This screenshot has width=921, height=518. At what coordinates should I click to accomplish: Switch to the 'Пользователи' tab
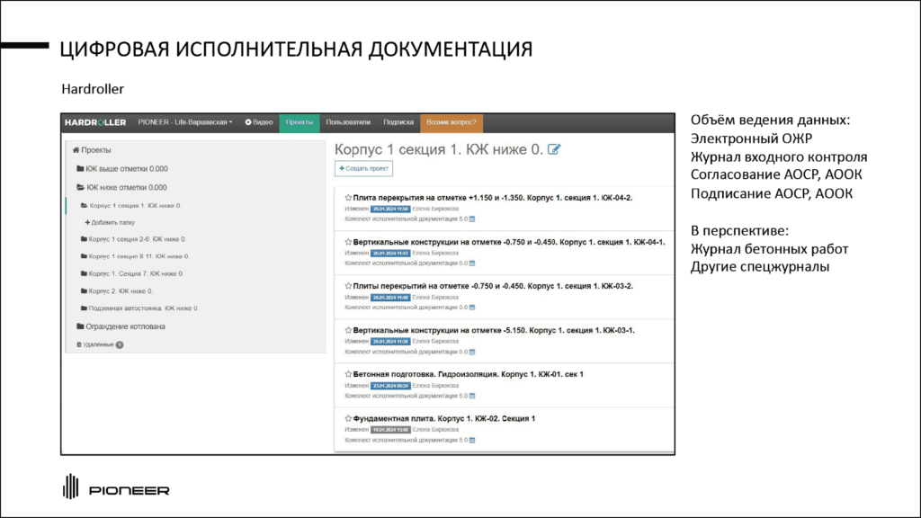coord(347,121)
